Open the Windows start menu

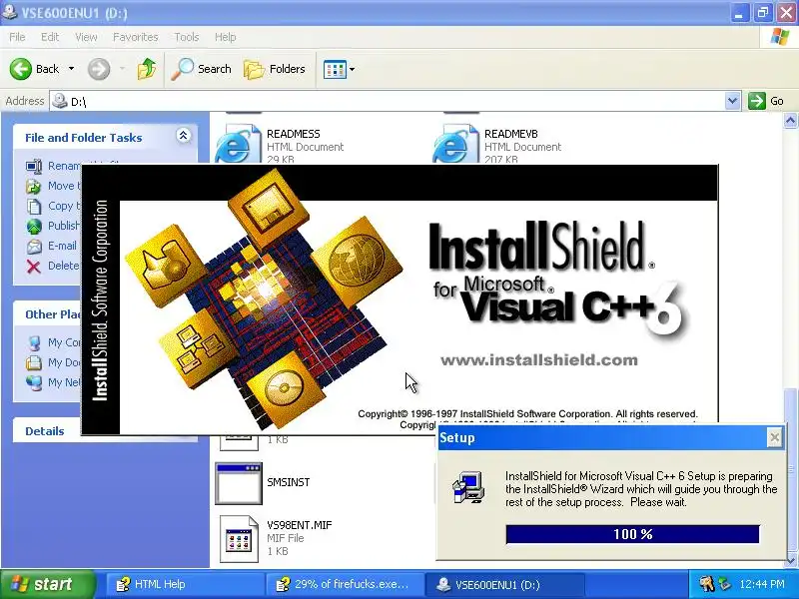[x=47, y=584]
